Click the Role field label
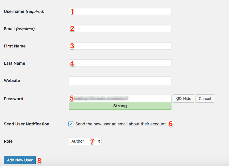Image resolution: width=229 pixels, height=167 pixels. coord(8,141)
